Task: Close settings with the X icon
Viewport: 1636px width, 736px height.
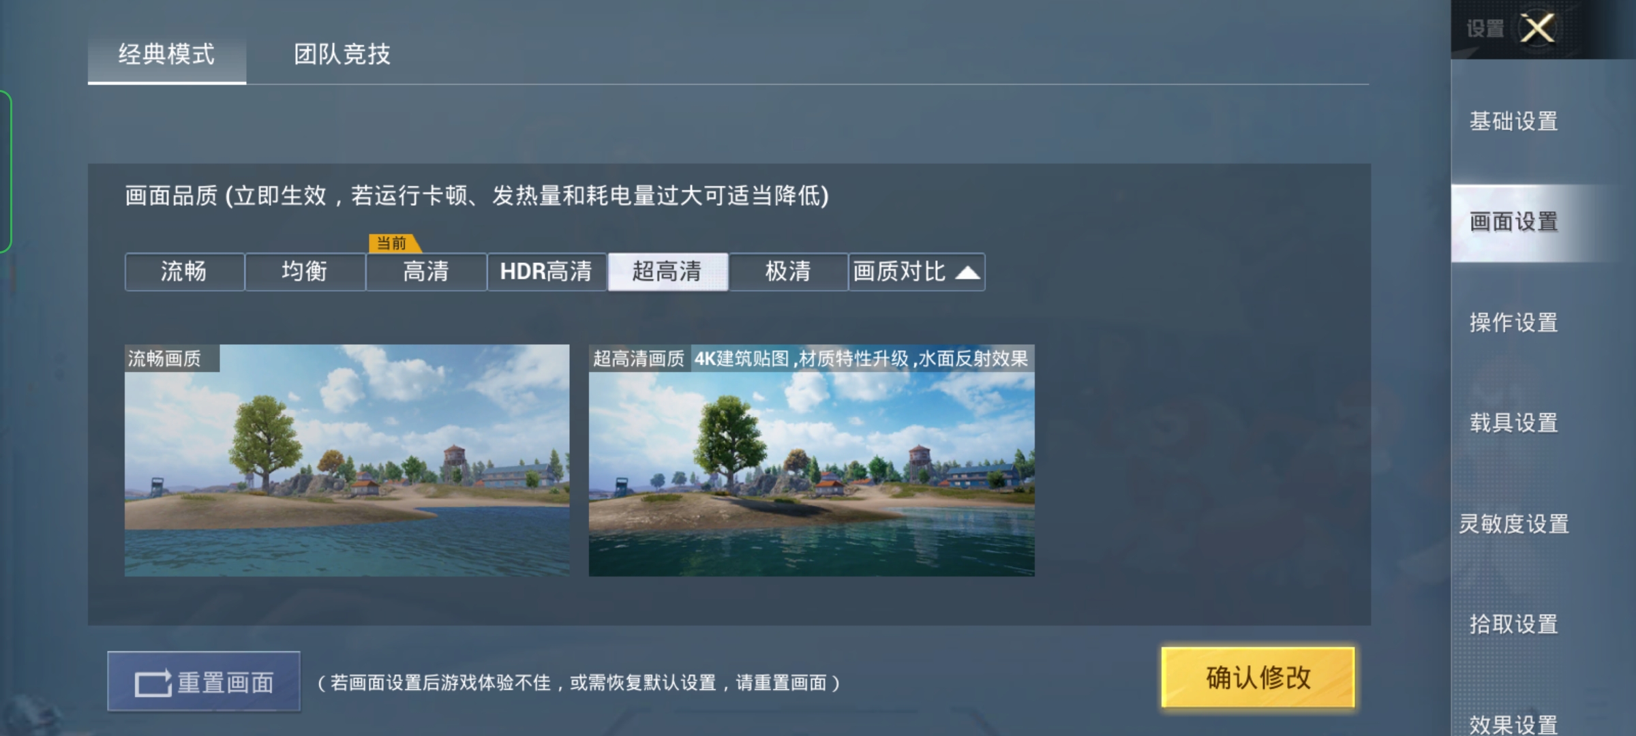Action: pyautogui.click(x=1538, y=29)
